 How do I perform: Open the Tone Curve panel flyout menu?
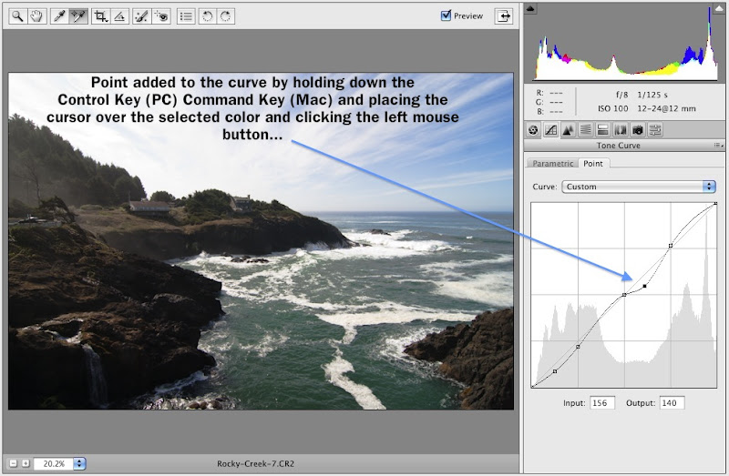click(x=717, y=146)
